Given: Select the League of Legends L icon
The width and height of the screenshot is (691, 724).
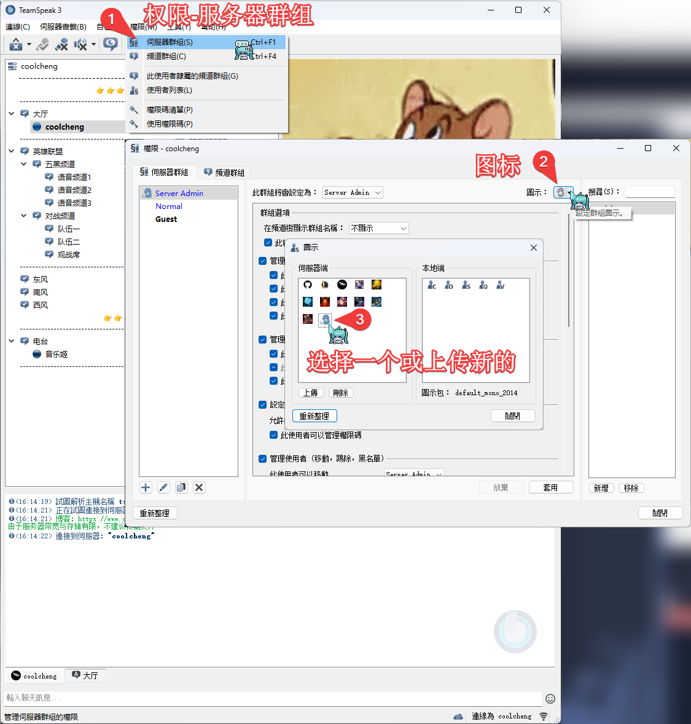Looking at the screenshot, I should click(325, 285).
